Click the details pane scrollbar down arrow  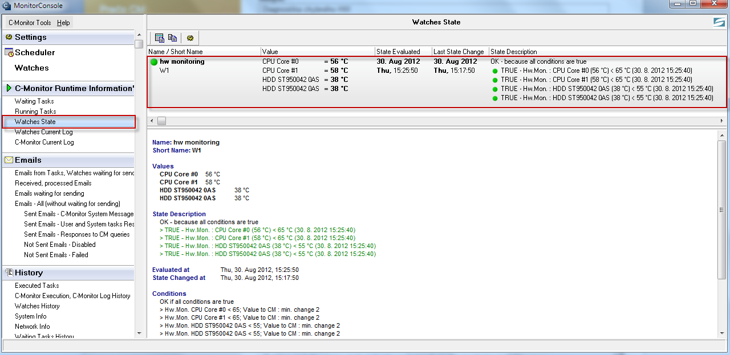tap(723, 333)
